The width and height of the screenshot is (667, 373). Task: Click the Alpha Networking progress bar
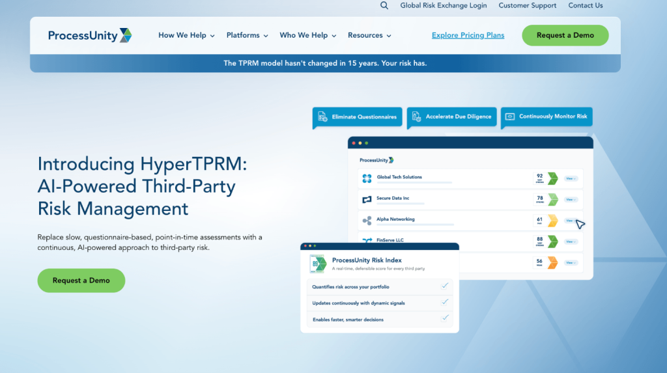click(x=415, y=225)
